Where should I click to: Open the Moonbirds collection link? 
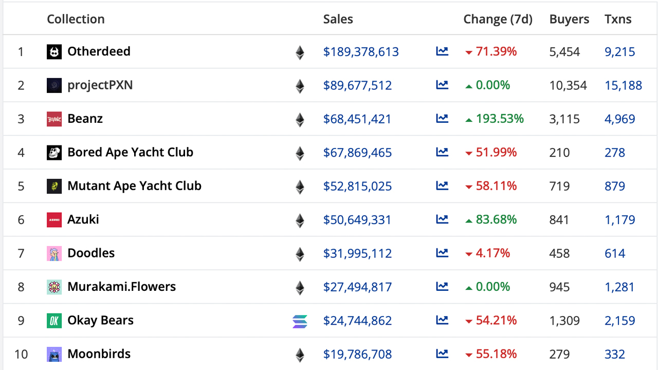pyautogui.click(x=99, y=354)
